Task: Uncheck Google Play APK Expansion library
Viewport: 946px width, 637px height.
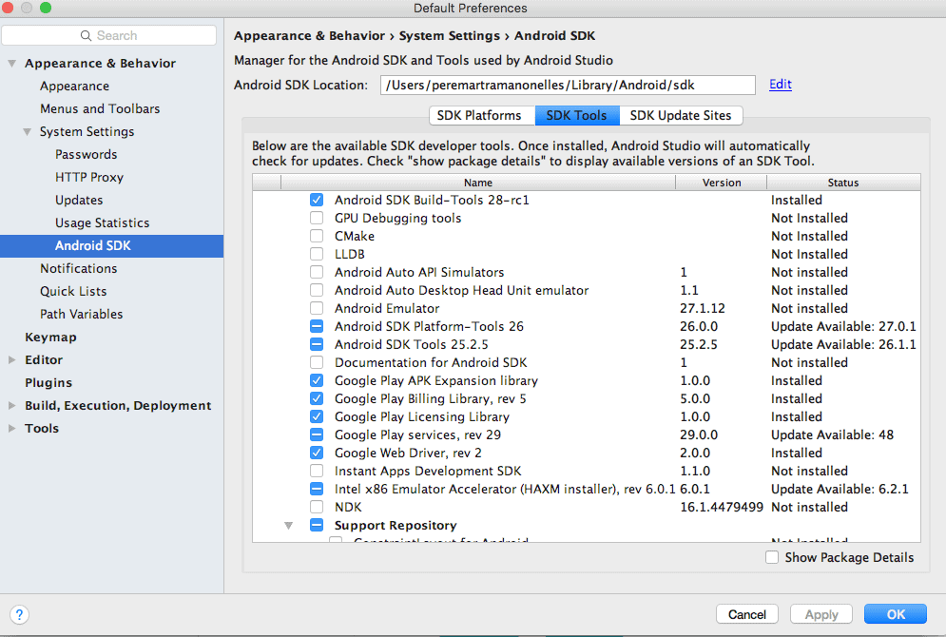Action: pos(317,380)
